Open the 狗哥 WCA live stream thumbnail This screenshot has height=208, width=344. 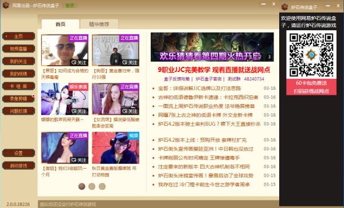[x=115, y=50]
